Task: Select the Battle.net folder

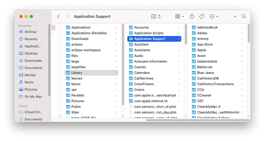Action: pos(217,67)
